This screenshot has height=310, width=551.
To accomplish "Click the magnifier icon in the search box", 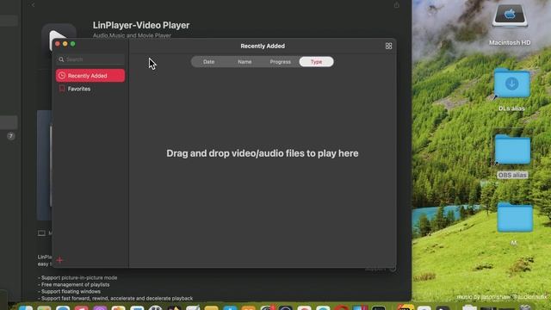I will 61,59.
